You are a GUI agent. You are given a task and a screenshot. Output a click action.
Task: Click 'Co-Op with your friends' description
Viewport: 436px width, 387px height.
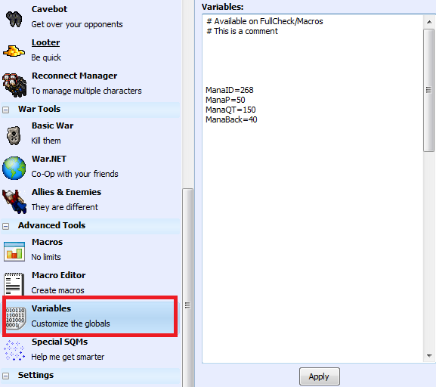pyautogui.click(x=75, y=174)
